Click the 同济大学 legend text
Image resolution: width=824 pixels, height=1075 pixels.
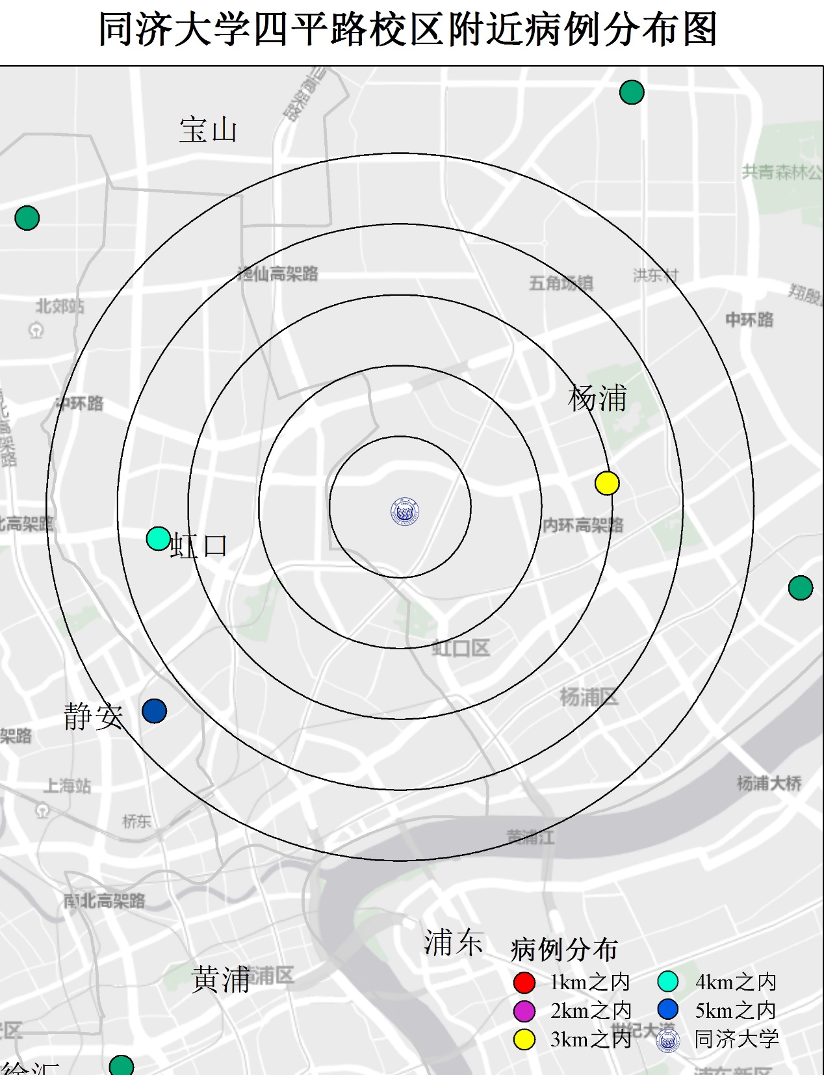coord(736,1039)
